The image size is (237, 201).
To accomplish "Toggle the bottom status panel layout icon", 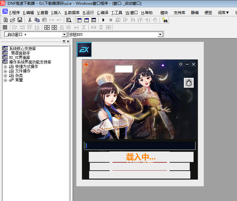I will pos(87,20).
